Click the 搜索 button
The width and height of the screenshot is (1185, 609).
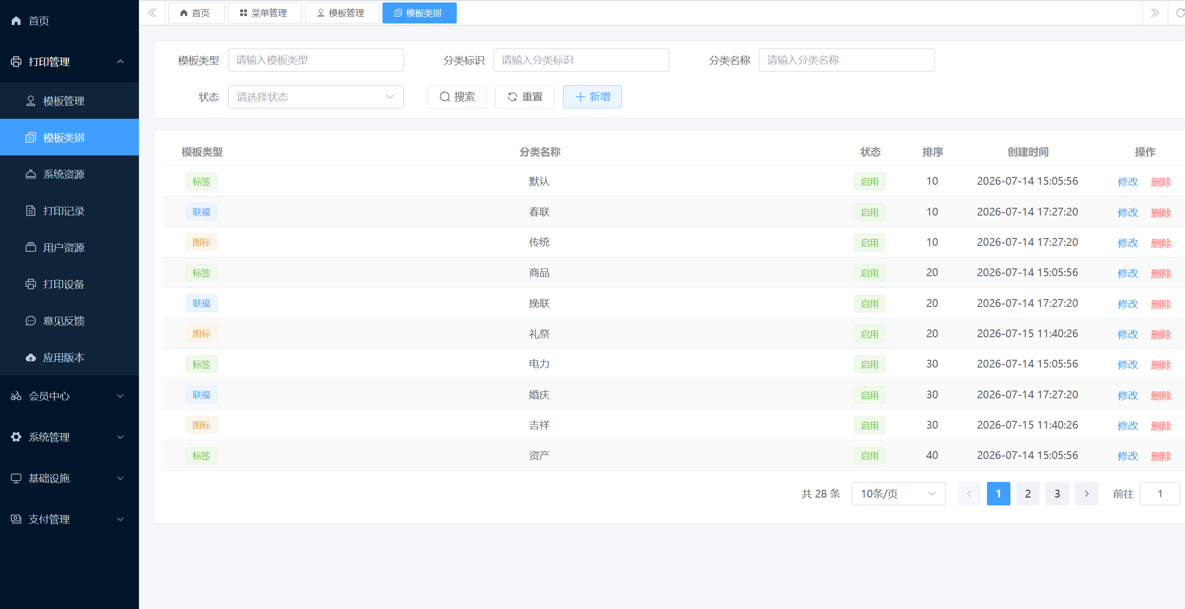click(457, 97)
